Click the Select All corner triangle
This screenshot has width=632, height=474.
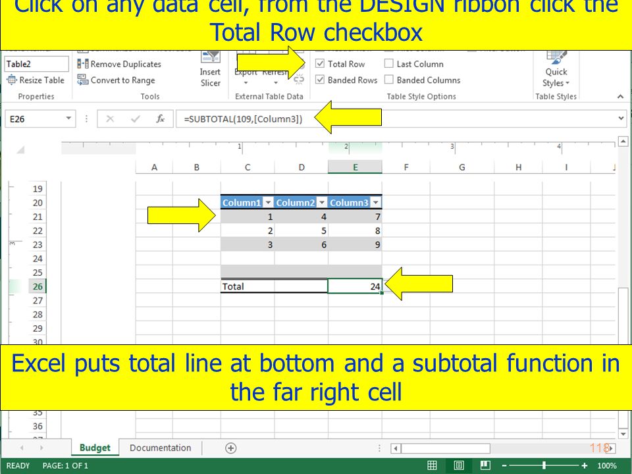20,150
